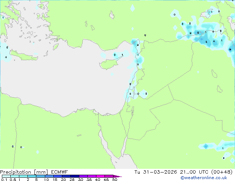This screenshot has height=181, width=235.
Task: Click the legend label '35'
Action: [89, 180]
